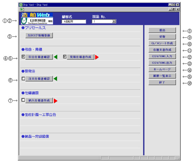Select CSV/XML出力

[162, 63]
